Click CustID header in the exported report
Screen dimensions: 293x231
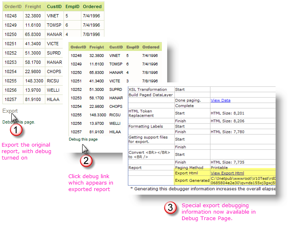116,47
